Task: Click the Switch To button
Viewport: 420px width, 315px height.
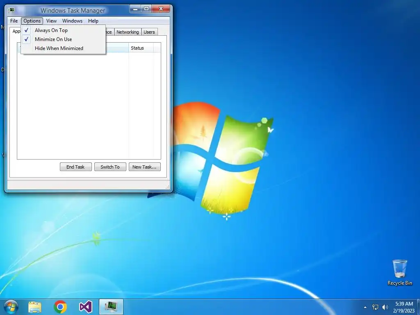Action: click(x=110, y=167)
